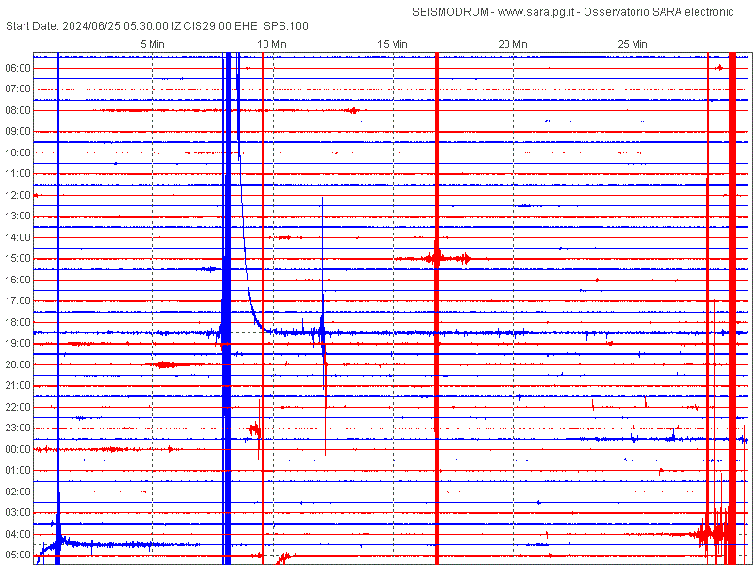Click the 10 Min axis label
Viewport: 753px width, 565px height.
point(272,44)
